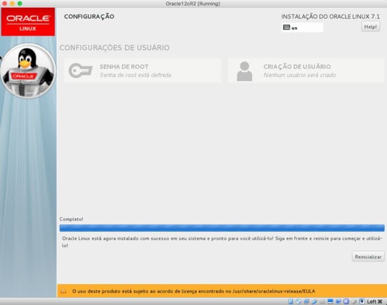Click the Oracle Linux logo
This screenshot has width=387, height=305.
28,22
